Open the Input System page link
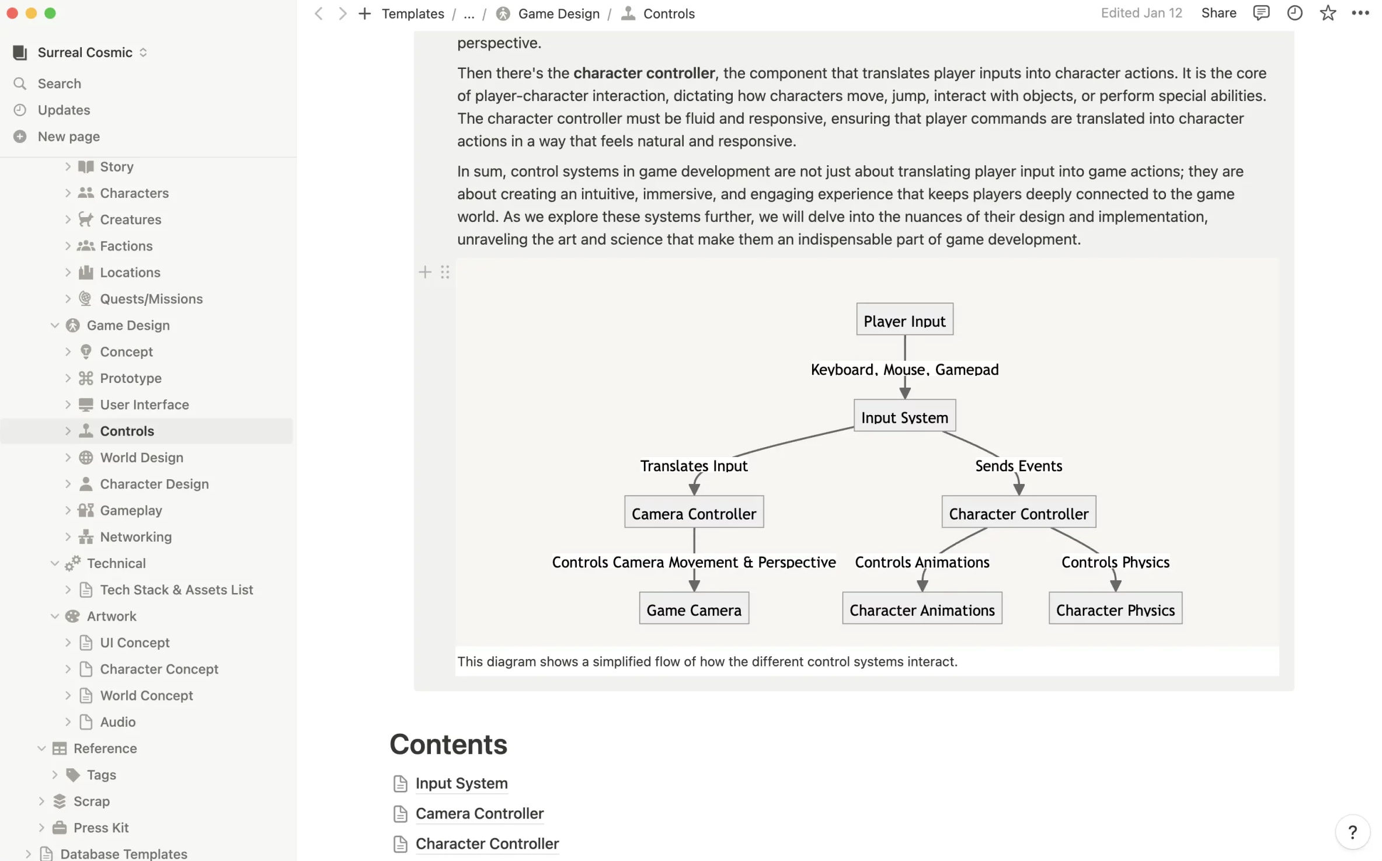Screen dimensions: 1382x861 (x=461, y=783)
